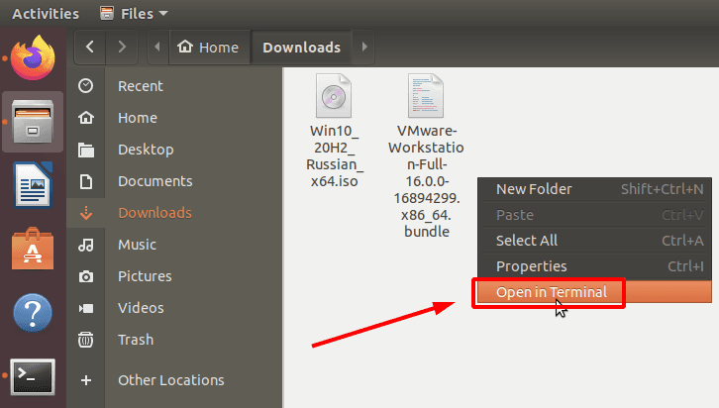Viewport: 719px width, 408px height.
Task: Select the VMware bundle file icon
Action: (426, 96)
